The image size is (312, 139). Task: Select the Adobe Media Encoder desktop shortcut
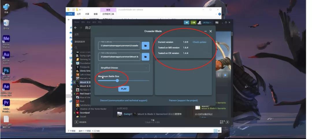click(6, 42)
